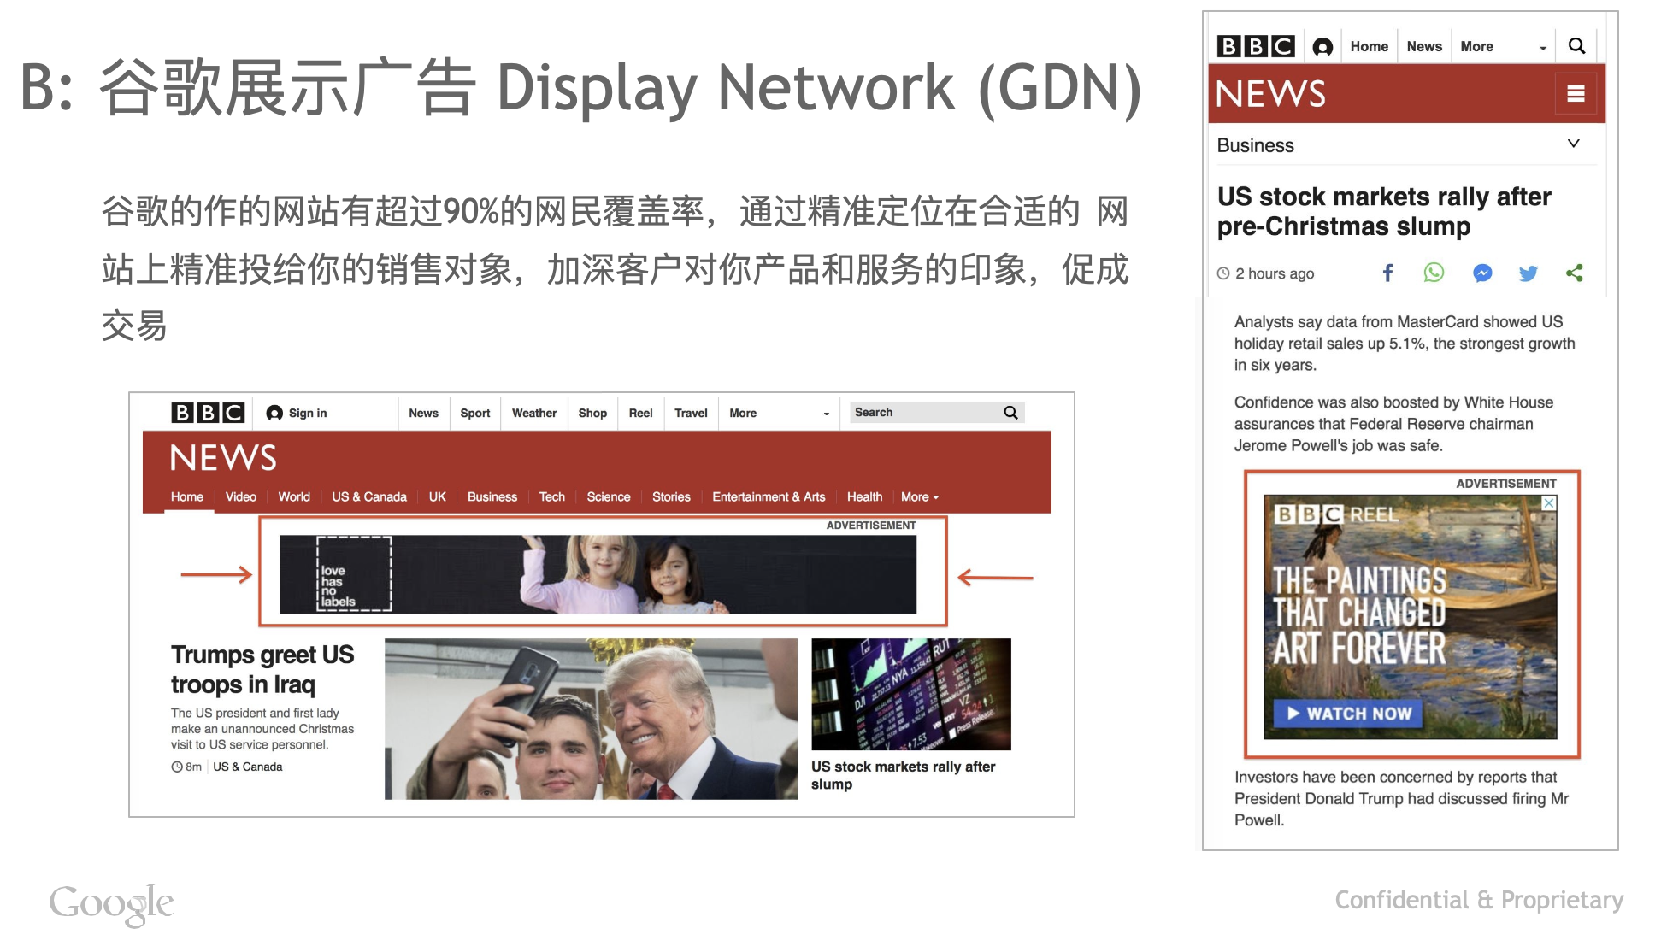Click the BBC logo on desktop page
The width and height of the screenshot is (1667, 940).
tap(208, 413)
